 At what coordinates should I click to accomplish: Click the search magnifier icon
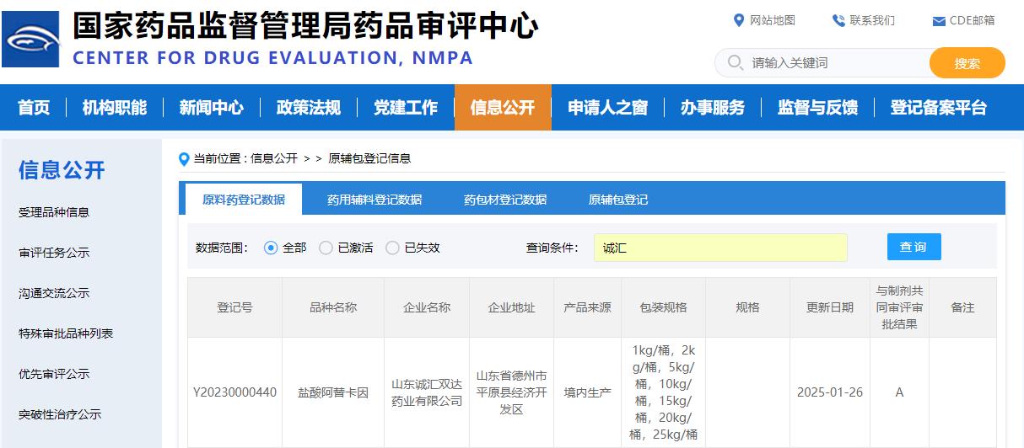click(x=735, y=62)
